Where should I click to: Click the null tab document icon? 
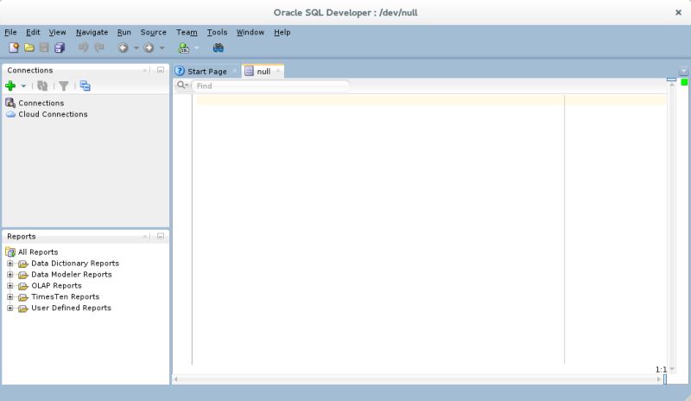click(249, 71)
